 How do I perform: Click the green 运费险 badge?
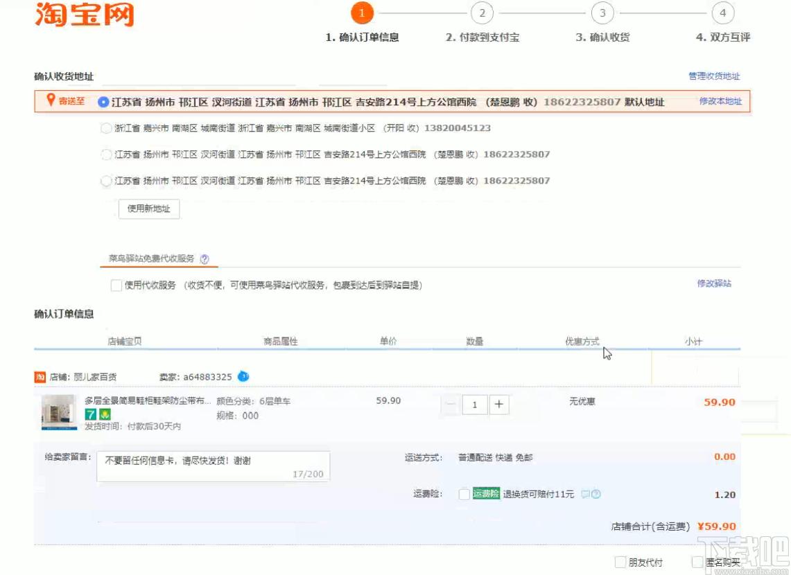[x=486, y=494]
